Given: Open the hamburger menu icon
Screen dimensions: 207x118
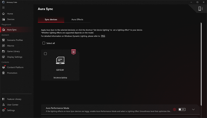Looking at the screenshot, I should point(3,8).
